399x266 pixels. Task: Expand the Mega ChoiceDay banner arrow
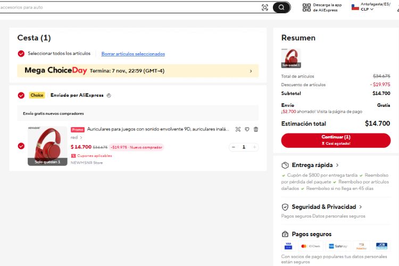[251, 71]
